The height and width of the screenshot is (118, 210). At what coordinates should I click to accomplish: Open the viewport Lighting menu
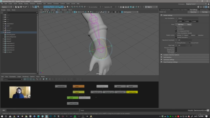[53, 10]
